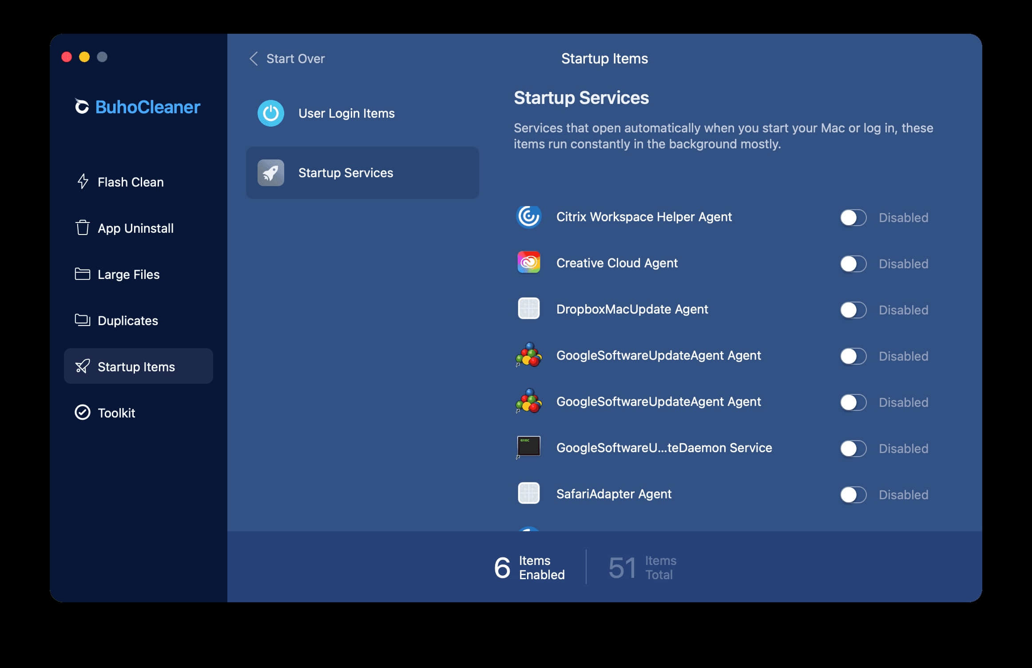
Task: Toggle on the DropboxMacUpdate Agent switch
Action: click(853, 310)
